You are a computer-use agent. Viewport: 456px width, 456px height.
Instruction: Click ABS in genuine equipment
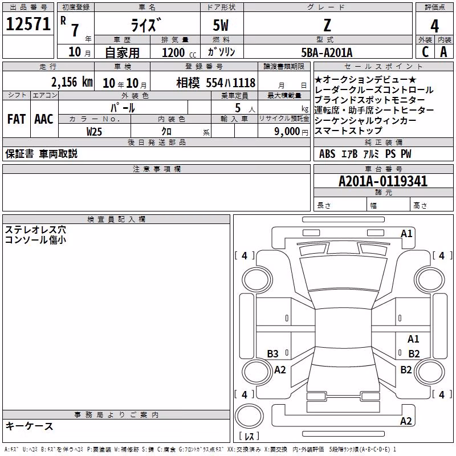point(327,153)
